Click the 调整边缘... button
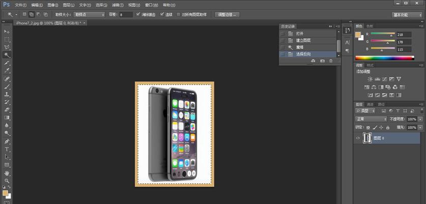This screenshot has height=204, width=426. 227,14
